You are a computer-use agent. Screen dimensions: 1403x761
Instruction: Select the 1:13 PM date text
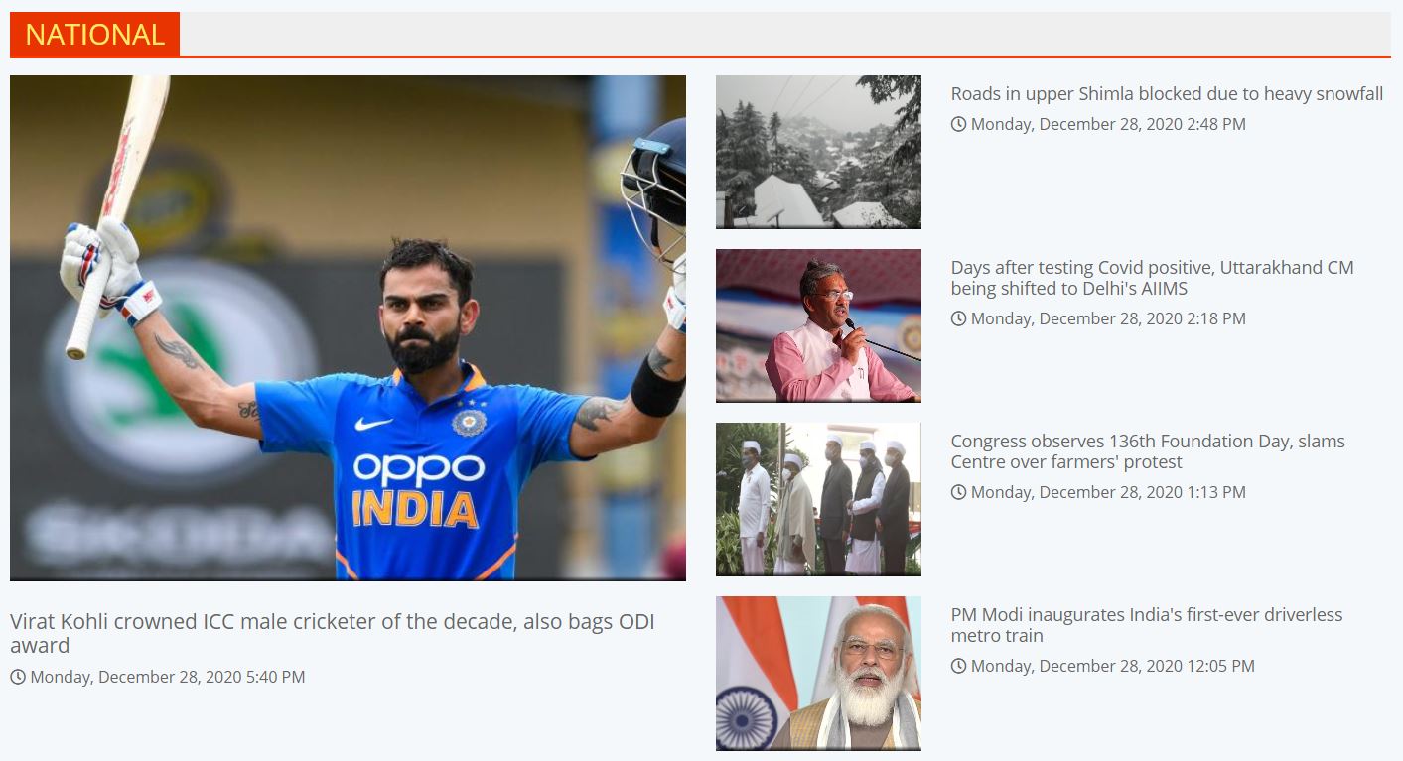1108,492
